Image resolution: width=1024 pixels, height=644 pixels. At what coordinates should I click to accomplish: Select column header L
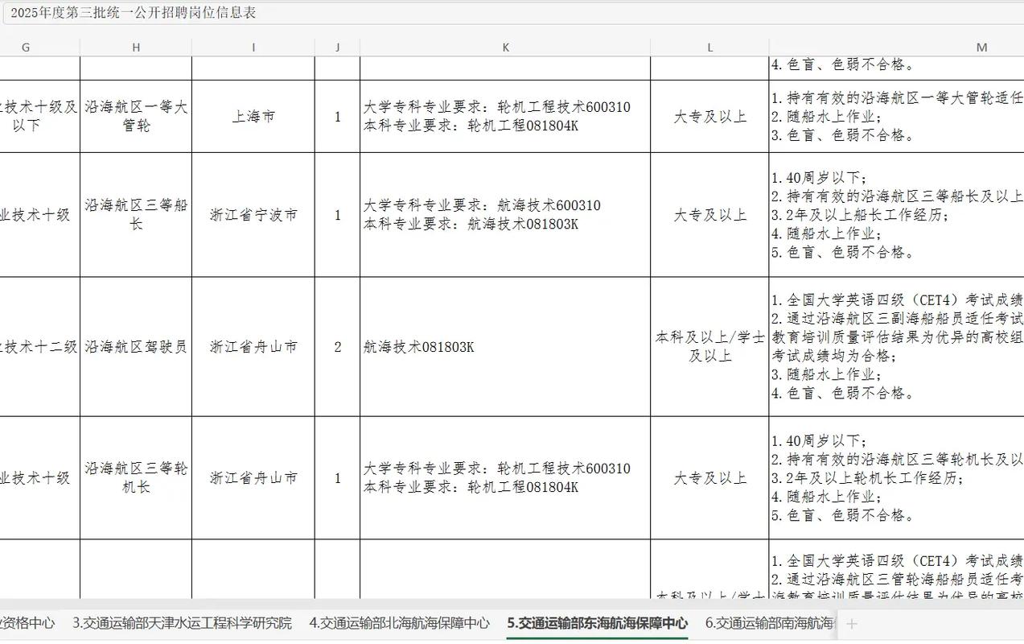[709, 46]
